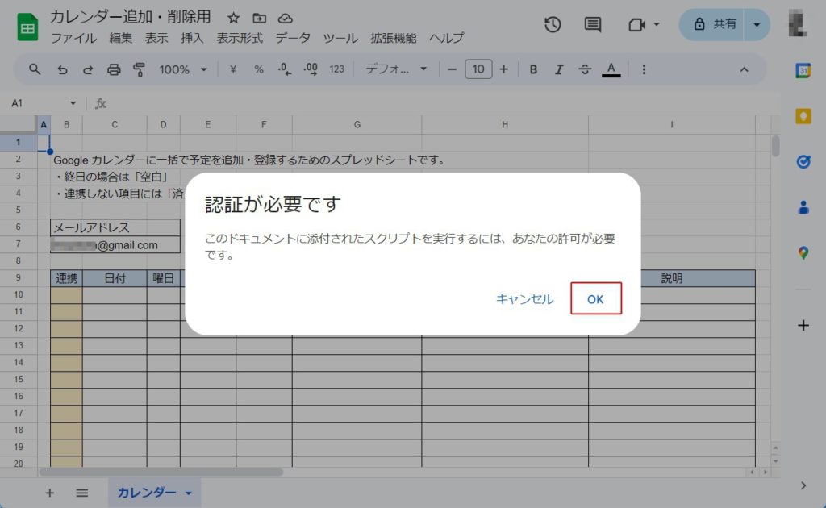Toggle bold formatting

pyautogui.click(x=533, y=69)
